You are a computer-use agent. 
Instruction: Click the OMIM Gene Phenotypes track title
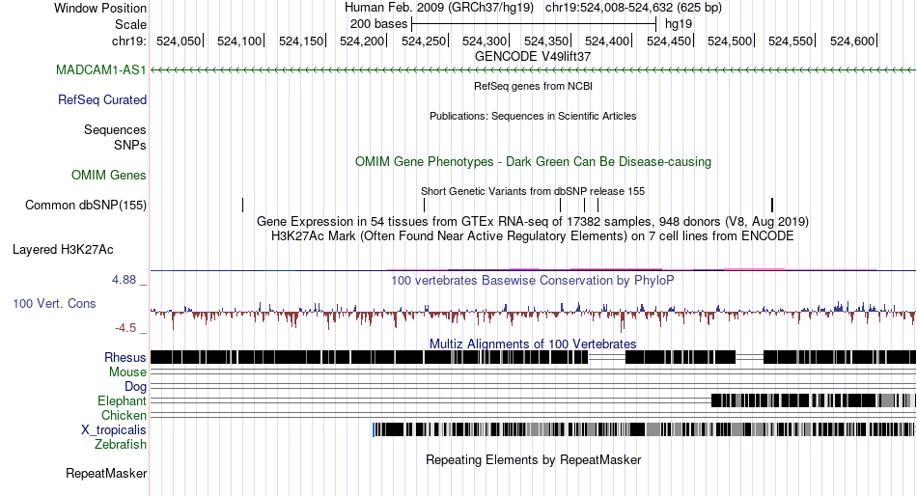pos(534,161)
